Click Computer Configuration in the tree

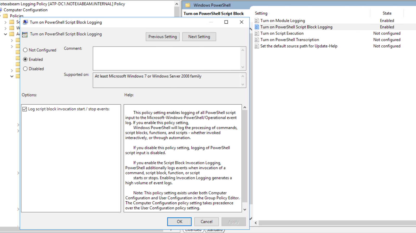click(x=25, y=10)
